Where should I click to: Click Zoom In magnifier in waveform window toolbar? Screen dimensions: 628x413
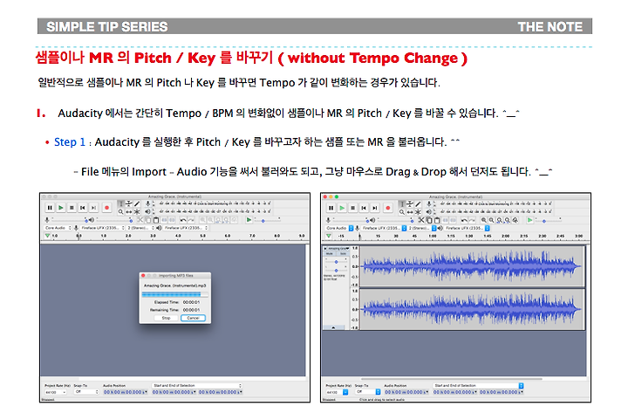point(484,220)
